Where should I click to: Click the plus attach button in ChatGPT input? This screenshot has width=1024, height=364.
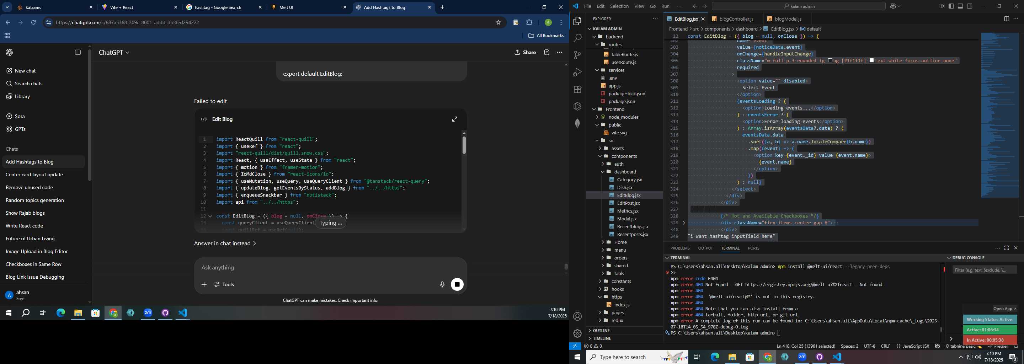point(204,284)
